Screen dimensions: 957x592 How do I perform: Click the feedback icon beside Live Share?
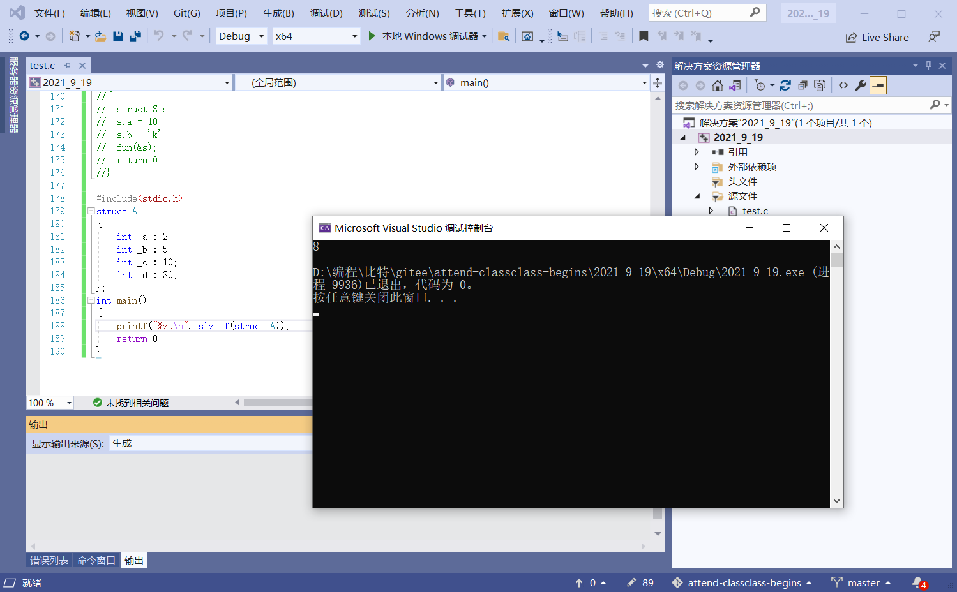[933, 37]
